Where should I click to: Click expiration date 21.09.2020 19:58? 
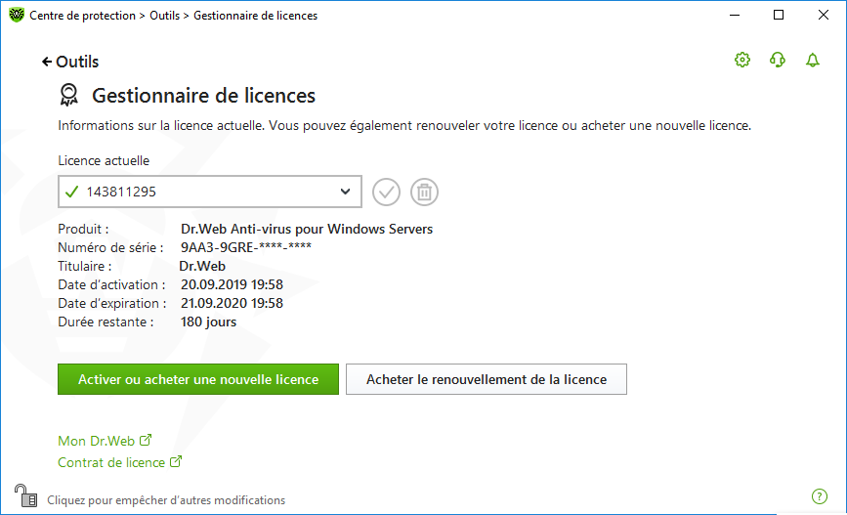232,303
